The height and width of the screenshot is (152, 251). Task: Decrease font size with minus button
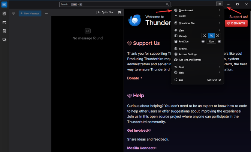(203, 42)
